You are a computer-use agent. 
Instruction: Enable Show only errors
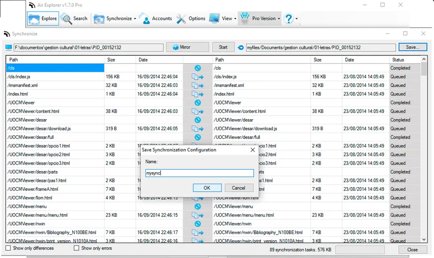pos(77,248)
